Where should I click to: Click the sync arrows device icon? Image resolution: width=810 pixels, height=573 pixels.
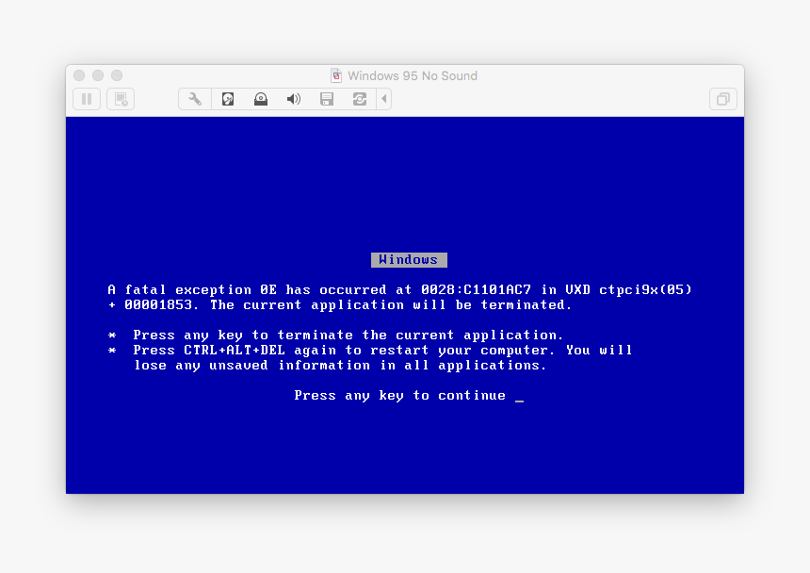tap(360, 99)
